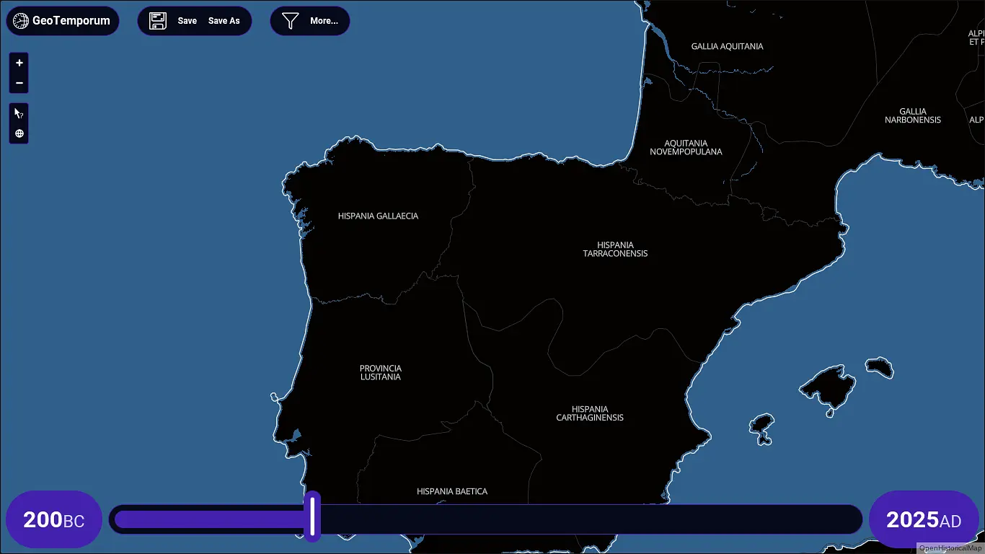Click the 200 BC start year button
The width and height of the screenshot is (985, 554).
(54, 519)
